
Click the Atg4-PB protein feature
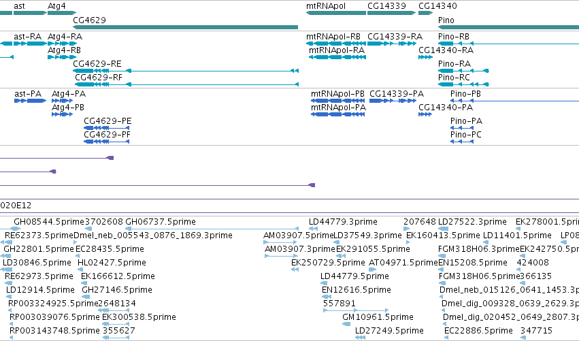coord(62,114)
